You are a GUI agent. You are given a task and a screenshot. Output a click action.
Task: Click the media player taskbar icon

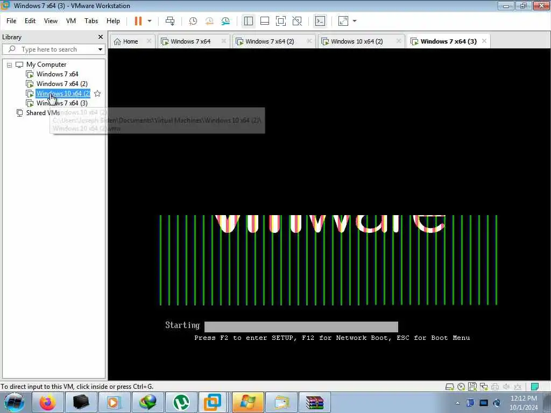[x=114, y=402]
